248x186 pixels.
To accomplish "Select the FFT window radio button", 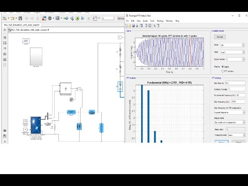I will coord(223,71).
